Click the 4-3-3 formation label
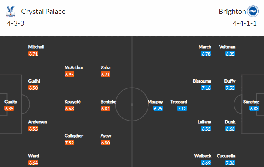264x167 pixels. tap(15, 23)
